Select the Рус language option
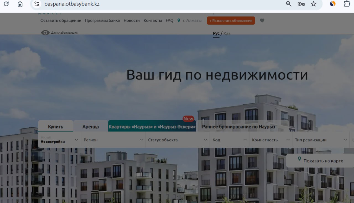Viewport: 354px width, 203px height. [x=216, y=33]
